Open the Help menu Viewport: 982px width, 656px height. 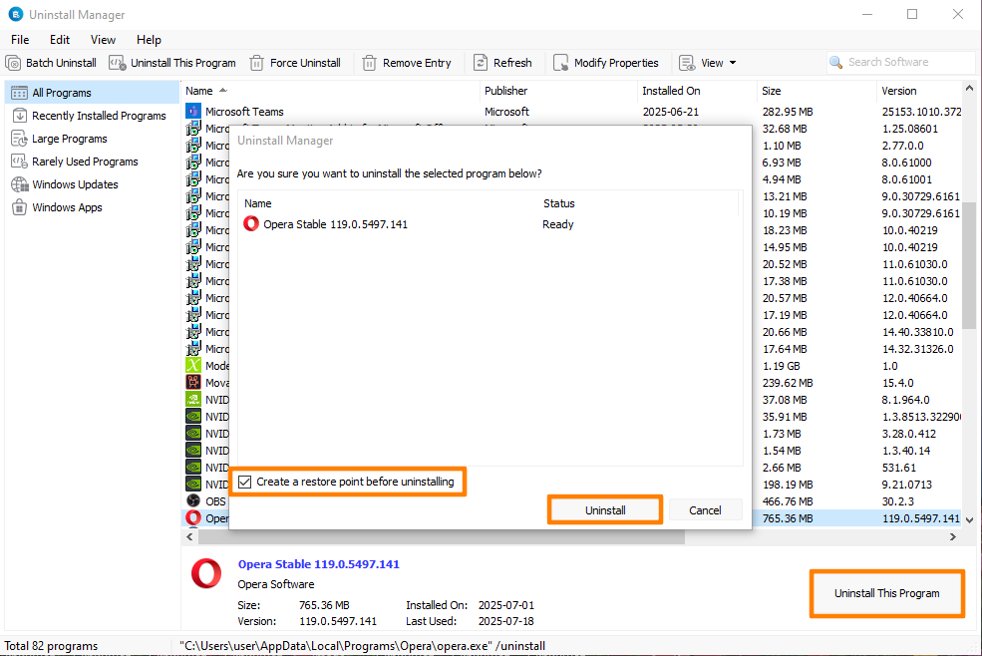(149, 40)
